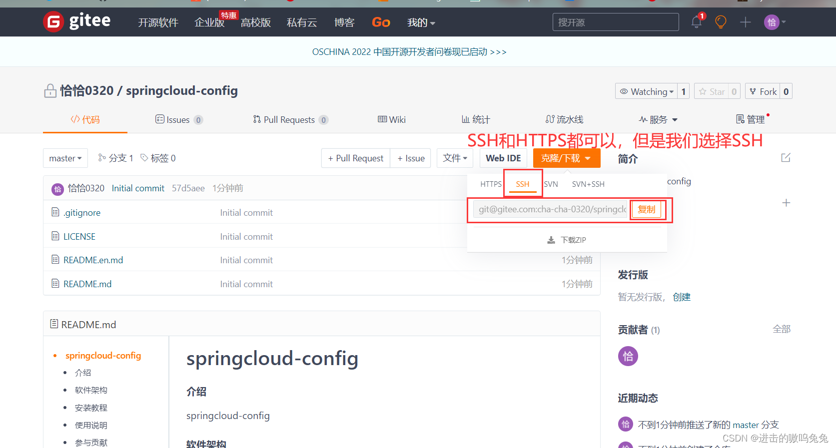Click the plus create-new icon in header
836x448 pixels.
pos(746,22)
